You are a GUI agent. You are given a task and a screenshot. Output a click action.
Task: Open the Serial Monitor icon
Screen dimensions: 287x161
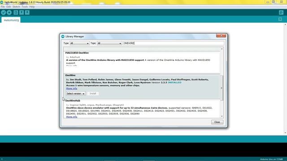coord(281,13)
